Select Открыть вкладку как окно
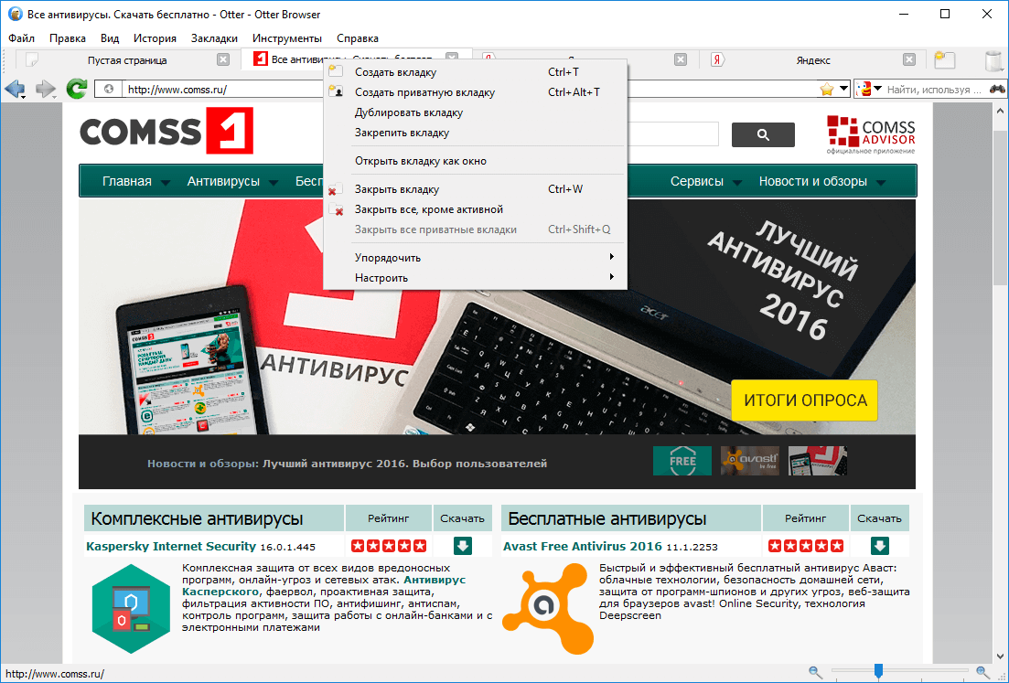The height and width of the screenshot is (683, 1009). coord(475,161)
